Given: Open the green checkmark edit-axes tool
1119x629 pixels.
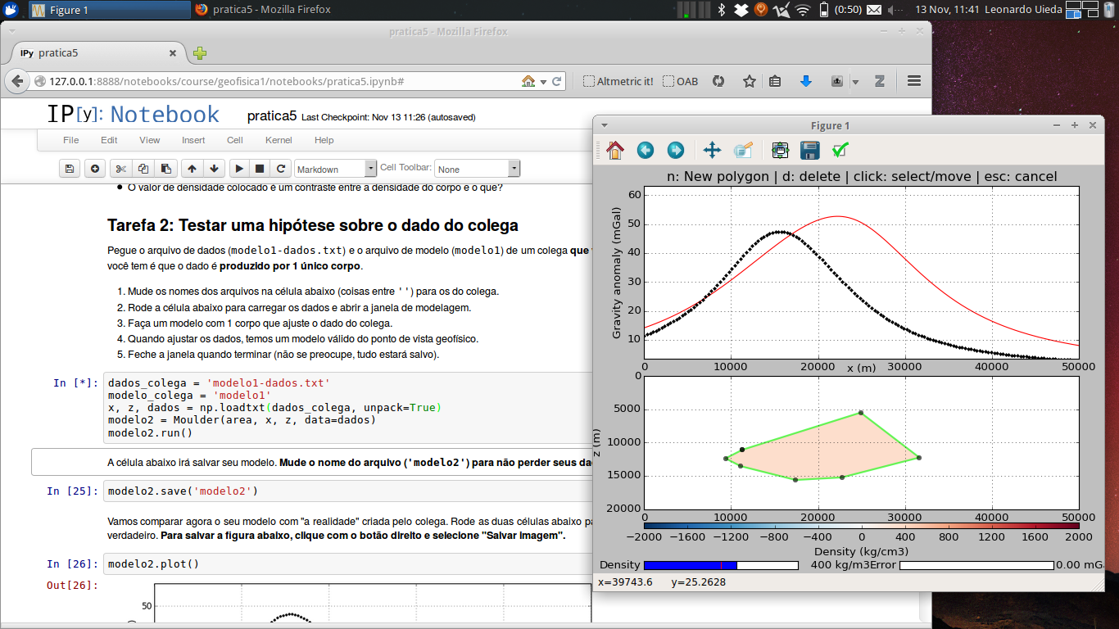Looking at the screenshot, I should (840, 150).
